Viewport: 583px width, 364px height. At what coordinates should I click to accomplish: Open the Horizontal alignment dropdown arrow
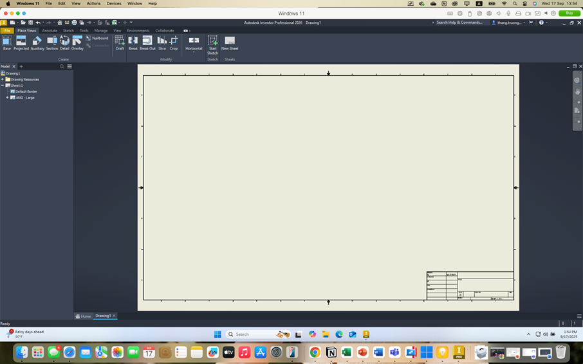(x=194, y=52)
